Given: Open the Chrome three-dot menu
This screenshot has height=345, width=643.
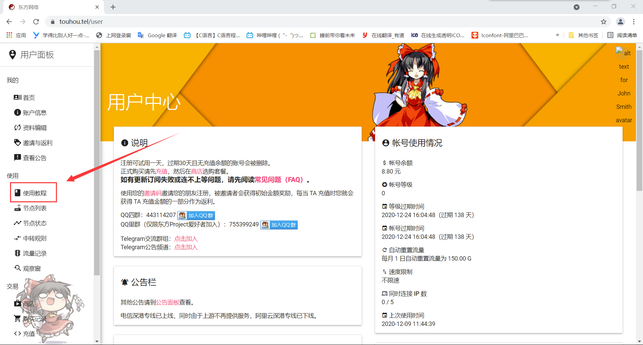Looking at the screenshot, I should click(634, 21).
